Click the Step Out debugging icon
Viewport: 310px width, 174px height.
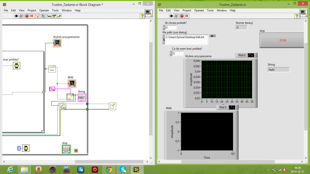coord(59,16)
